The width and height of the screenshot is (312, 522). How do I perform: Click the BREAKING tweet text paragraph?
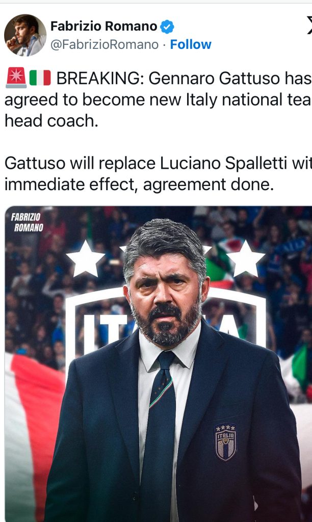pyautogui.click(x=158, y=99)
